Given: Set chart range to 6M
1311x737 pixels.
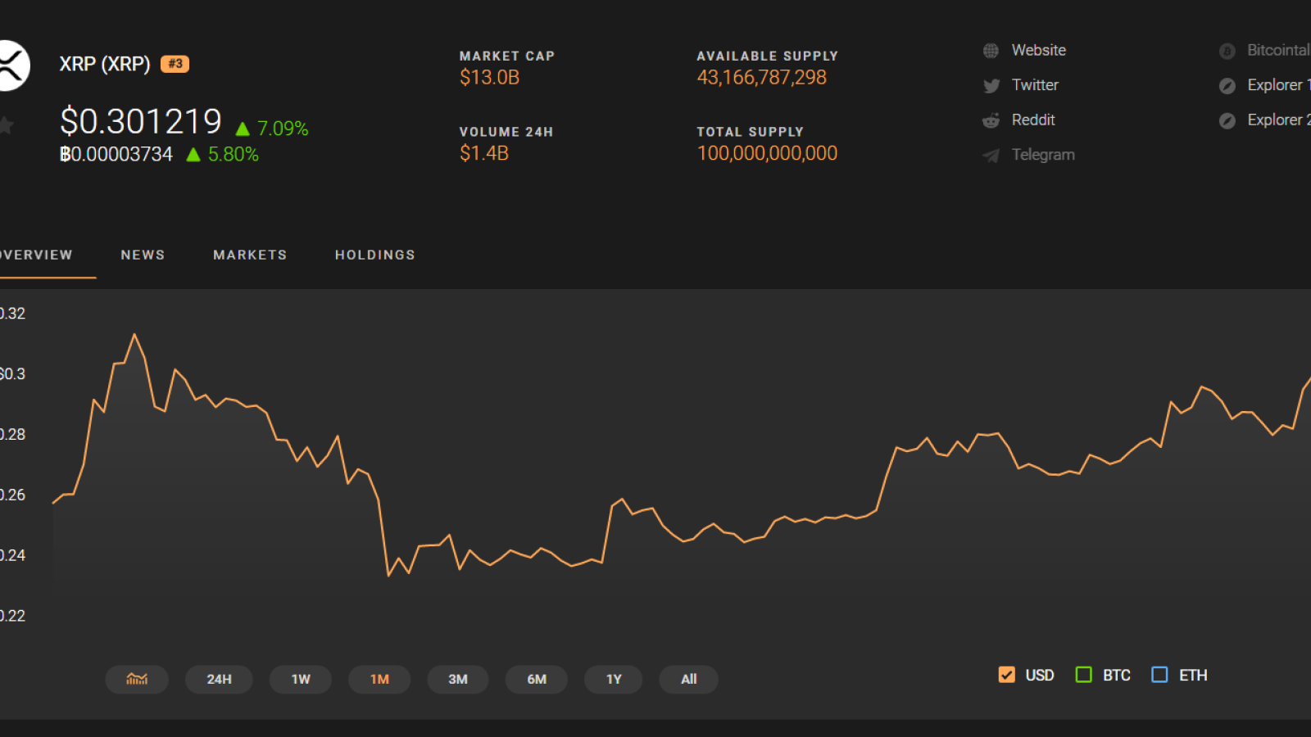Looking at the screenshot, I should (537, 679).
